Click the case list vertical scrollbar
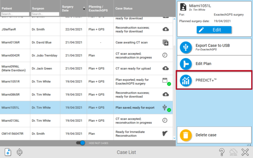 [x=174, y=90]
